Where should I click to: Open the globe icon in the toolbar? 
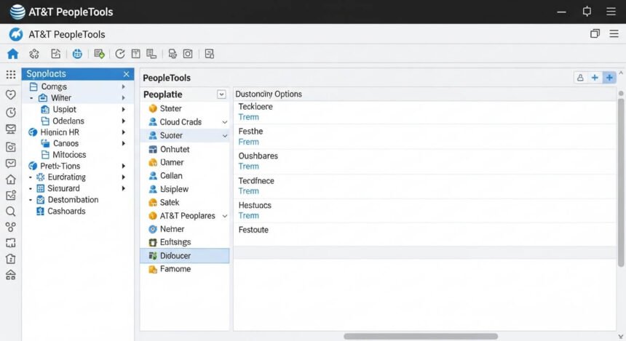pyautogui.click(x=77, y=54)
